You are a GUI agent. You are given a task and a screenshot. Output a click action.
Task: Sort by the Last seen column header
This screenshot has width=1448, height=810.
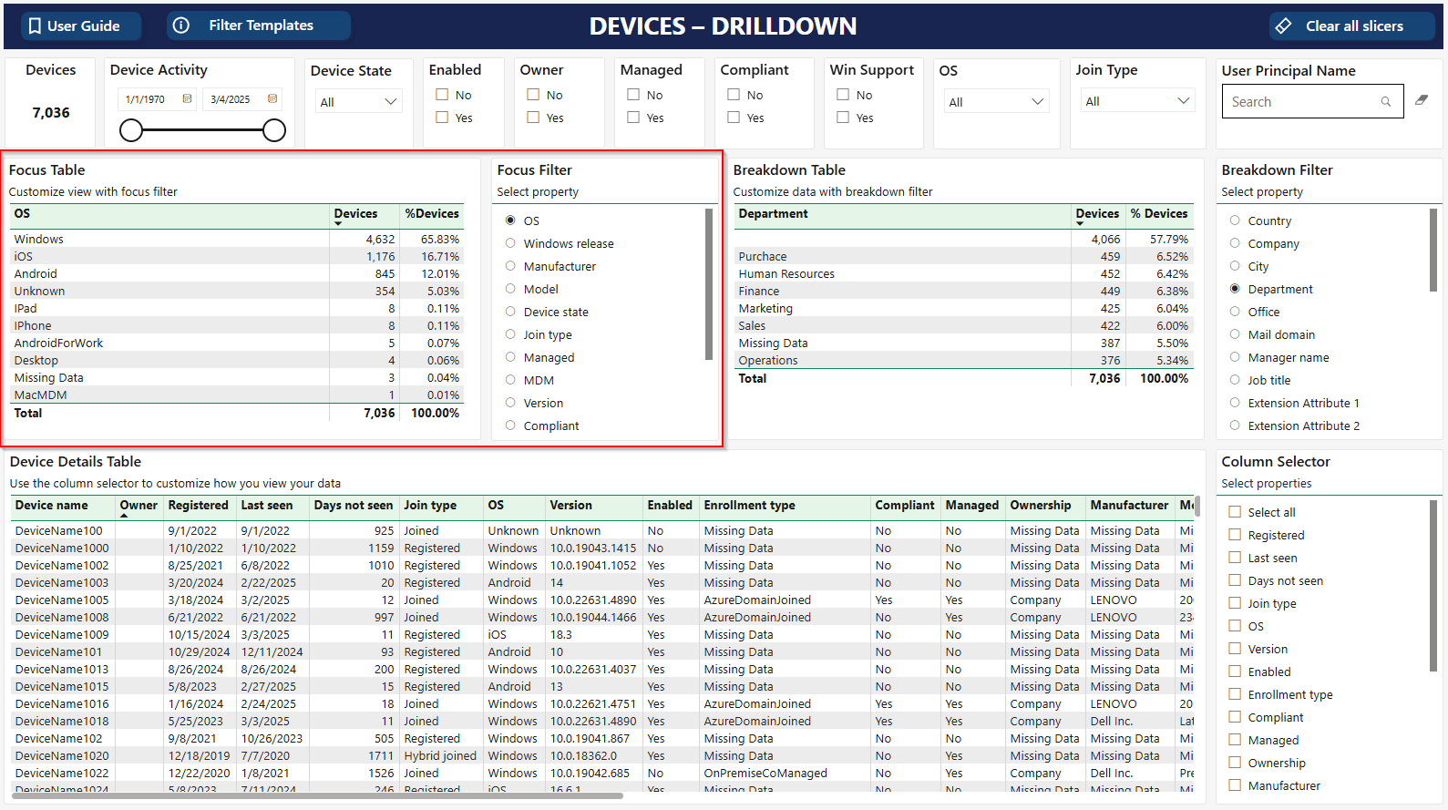click(267, 505)
